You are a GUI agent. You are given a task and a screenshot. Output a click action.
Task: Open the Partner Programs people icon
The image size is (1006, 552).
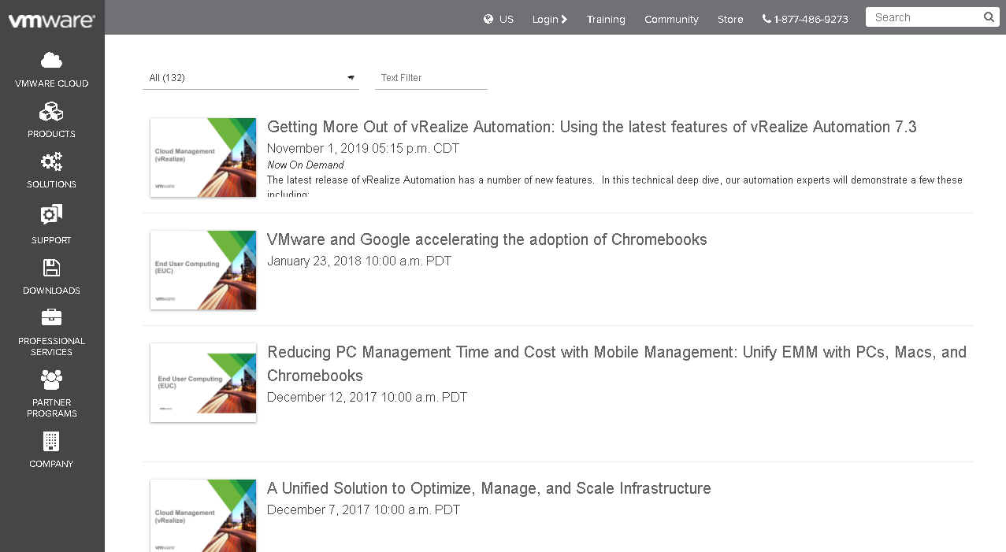point(51,380)
